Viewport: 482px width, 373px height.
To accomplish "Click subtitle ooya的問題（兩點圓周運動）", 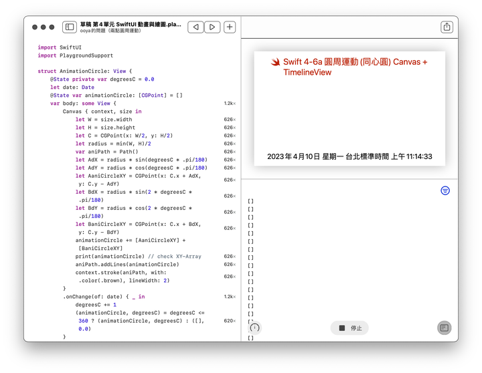I will click(110, 31).
